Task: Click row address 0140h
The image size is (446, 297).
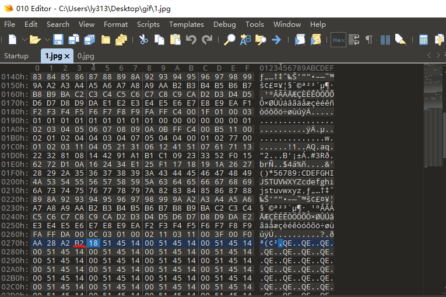Action: point(15,77)
